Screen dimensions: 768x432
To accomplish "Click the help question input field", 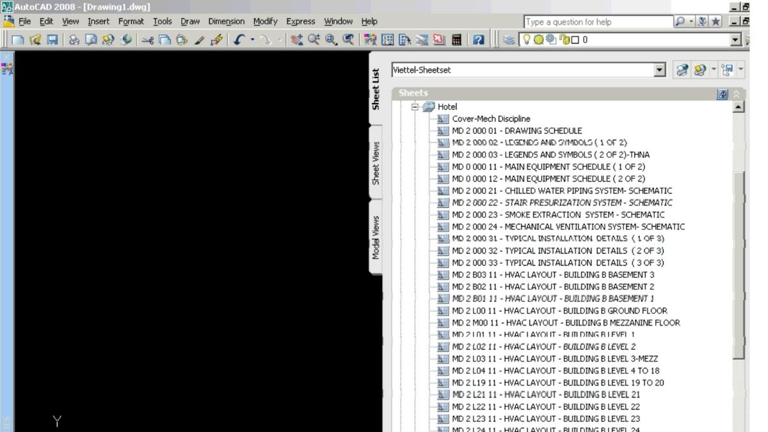I will [x=598, y=22].
